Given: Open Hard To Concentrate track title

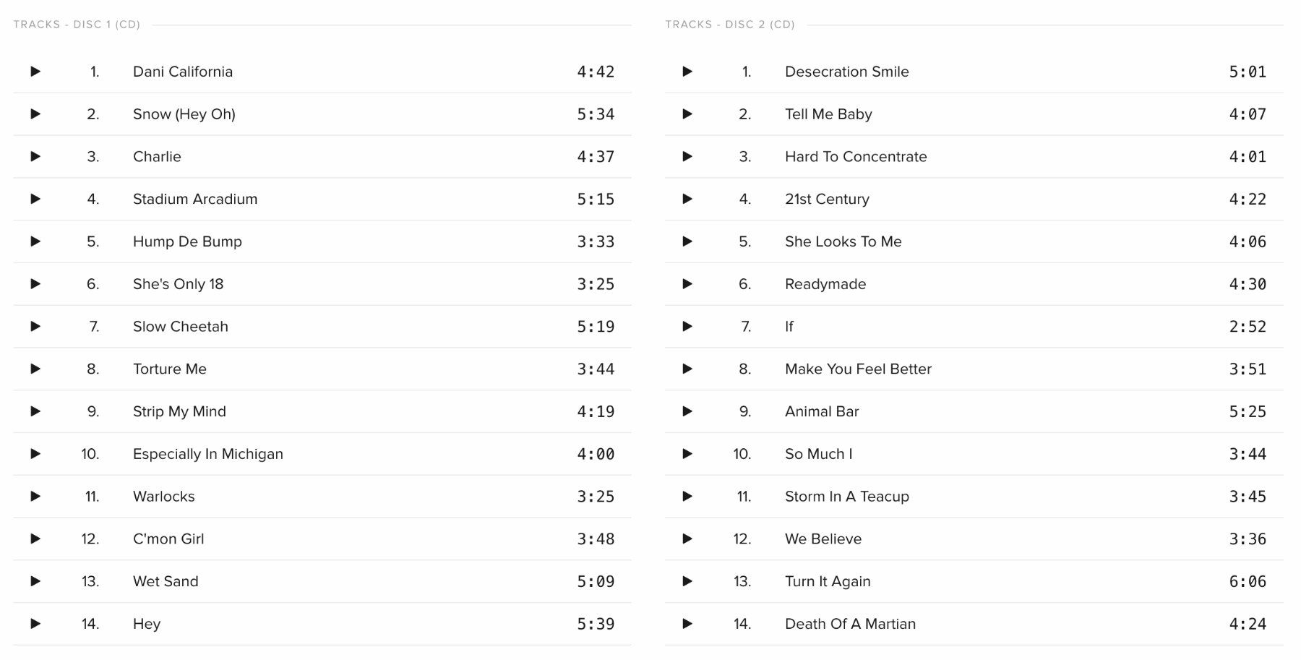Looking at the screenshot, I should coord(856,157).
